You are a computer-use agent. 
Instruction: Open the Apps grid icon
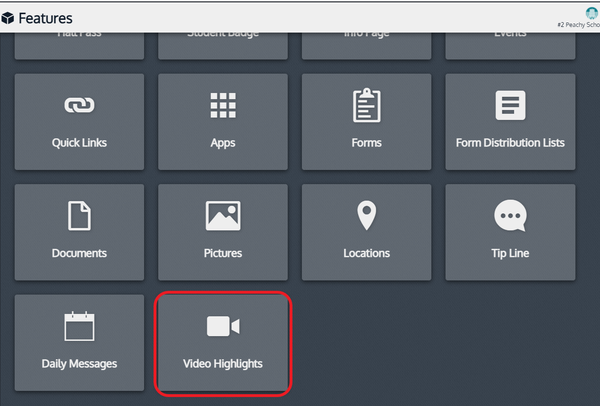[223, 105]
